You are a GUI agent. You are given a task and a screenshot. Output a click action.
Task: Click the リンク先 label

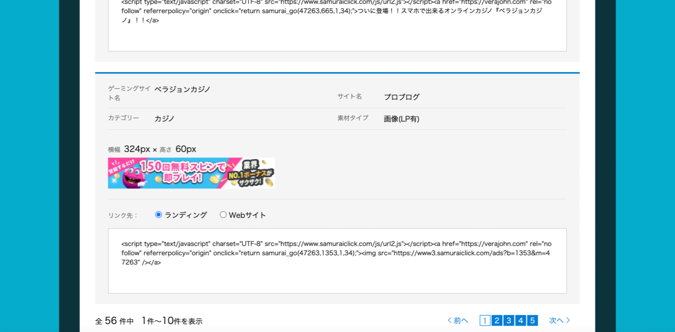[123, 216]
